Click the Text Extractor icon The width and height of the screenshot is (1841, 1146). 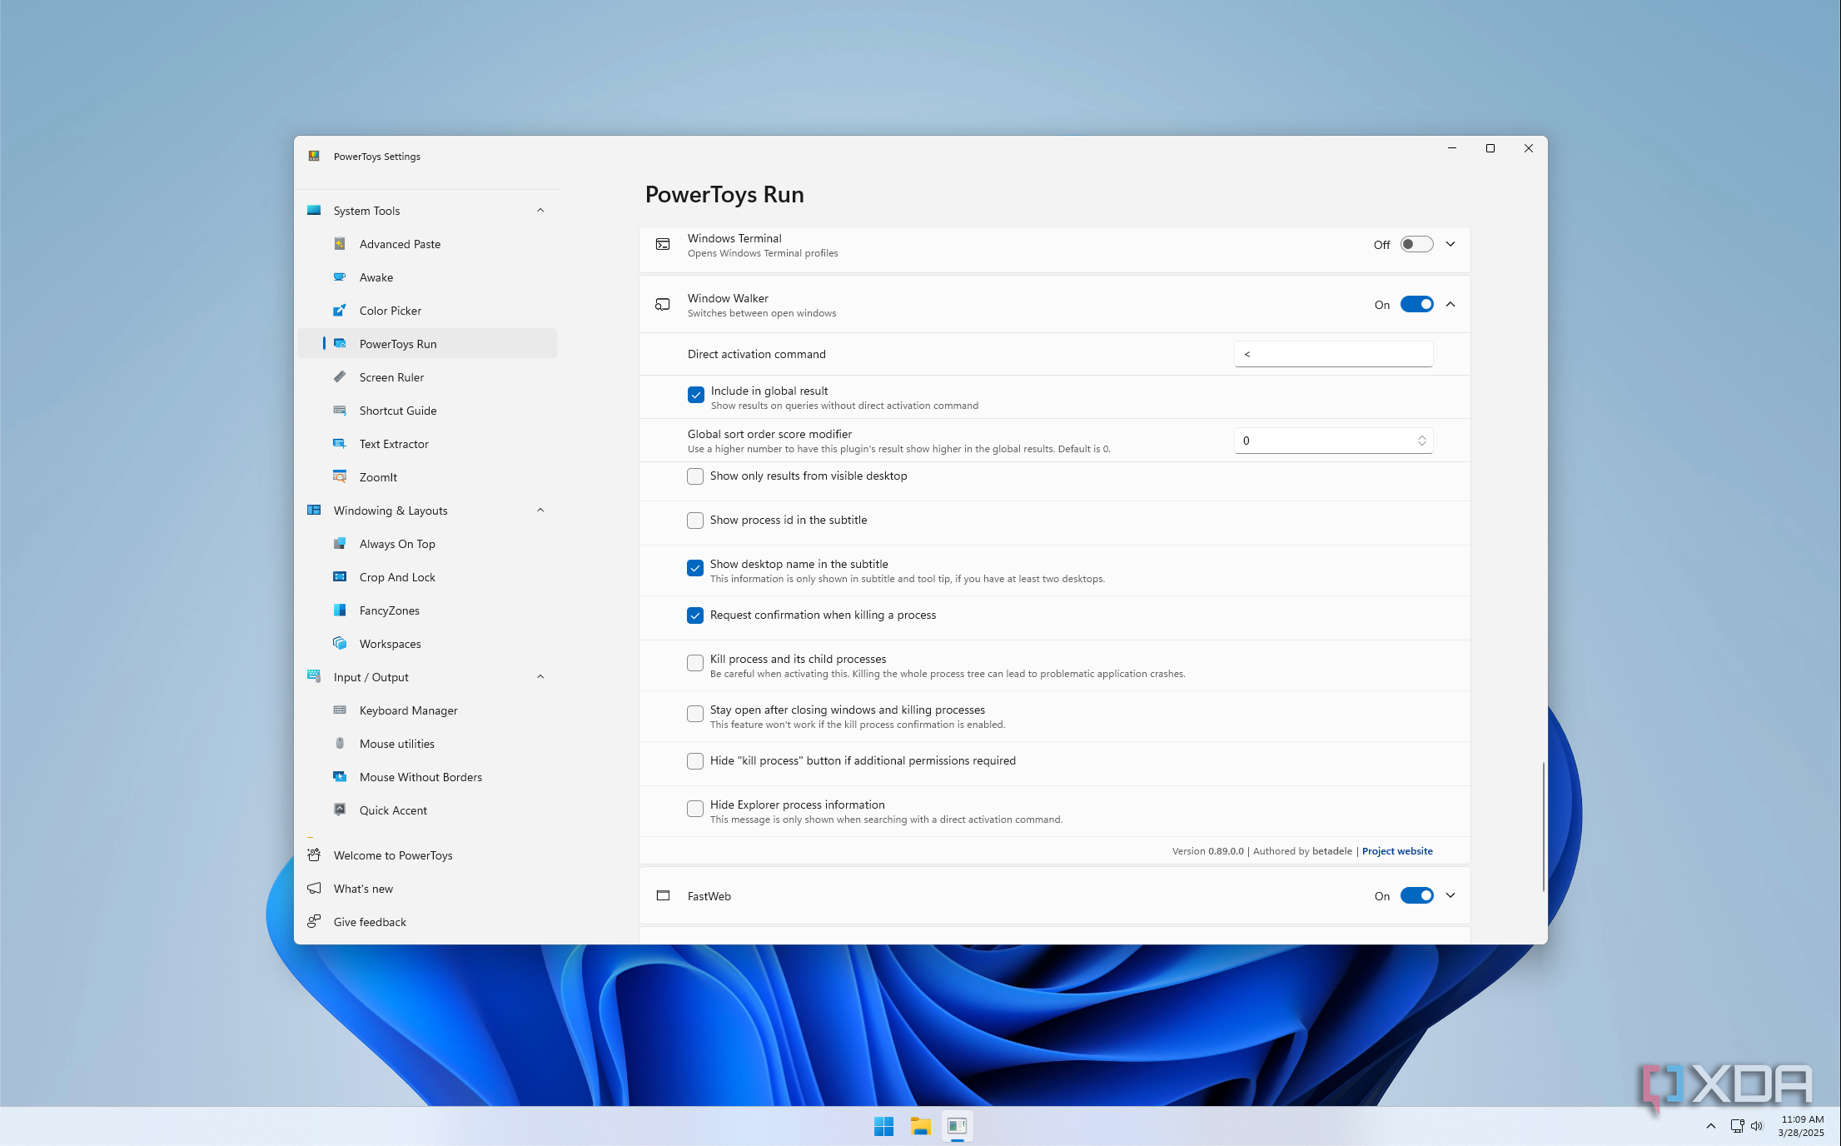pos(340,444)
